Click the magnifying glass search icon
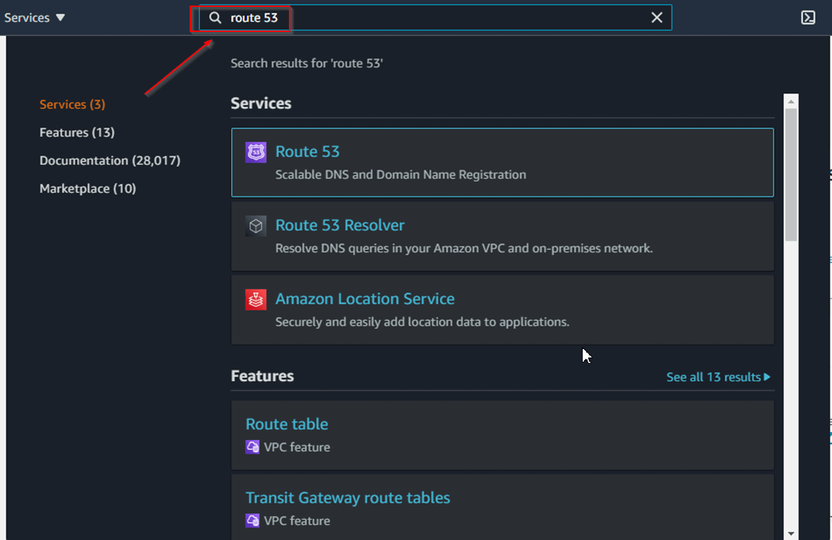Screen dimensions: 832x540 215,17
